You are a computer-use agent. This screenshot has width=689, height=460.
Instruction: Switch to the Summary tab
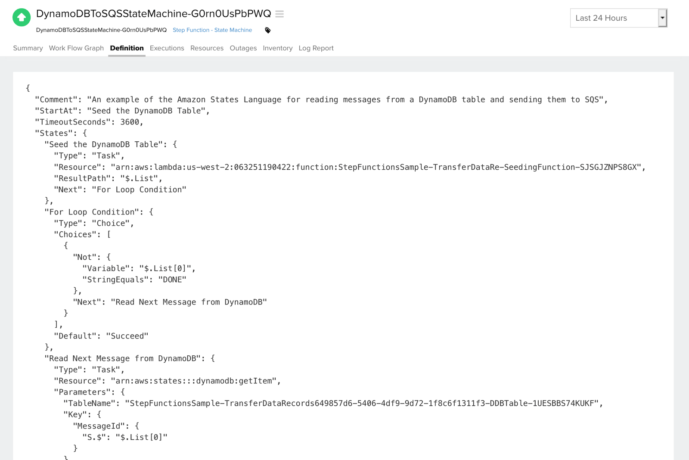tap(28, 48)
